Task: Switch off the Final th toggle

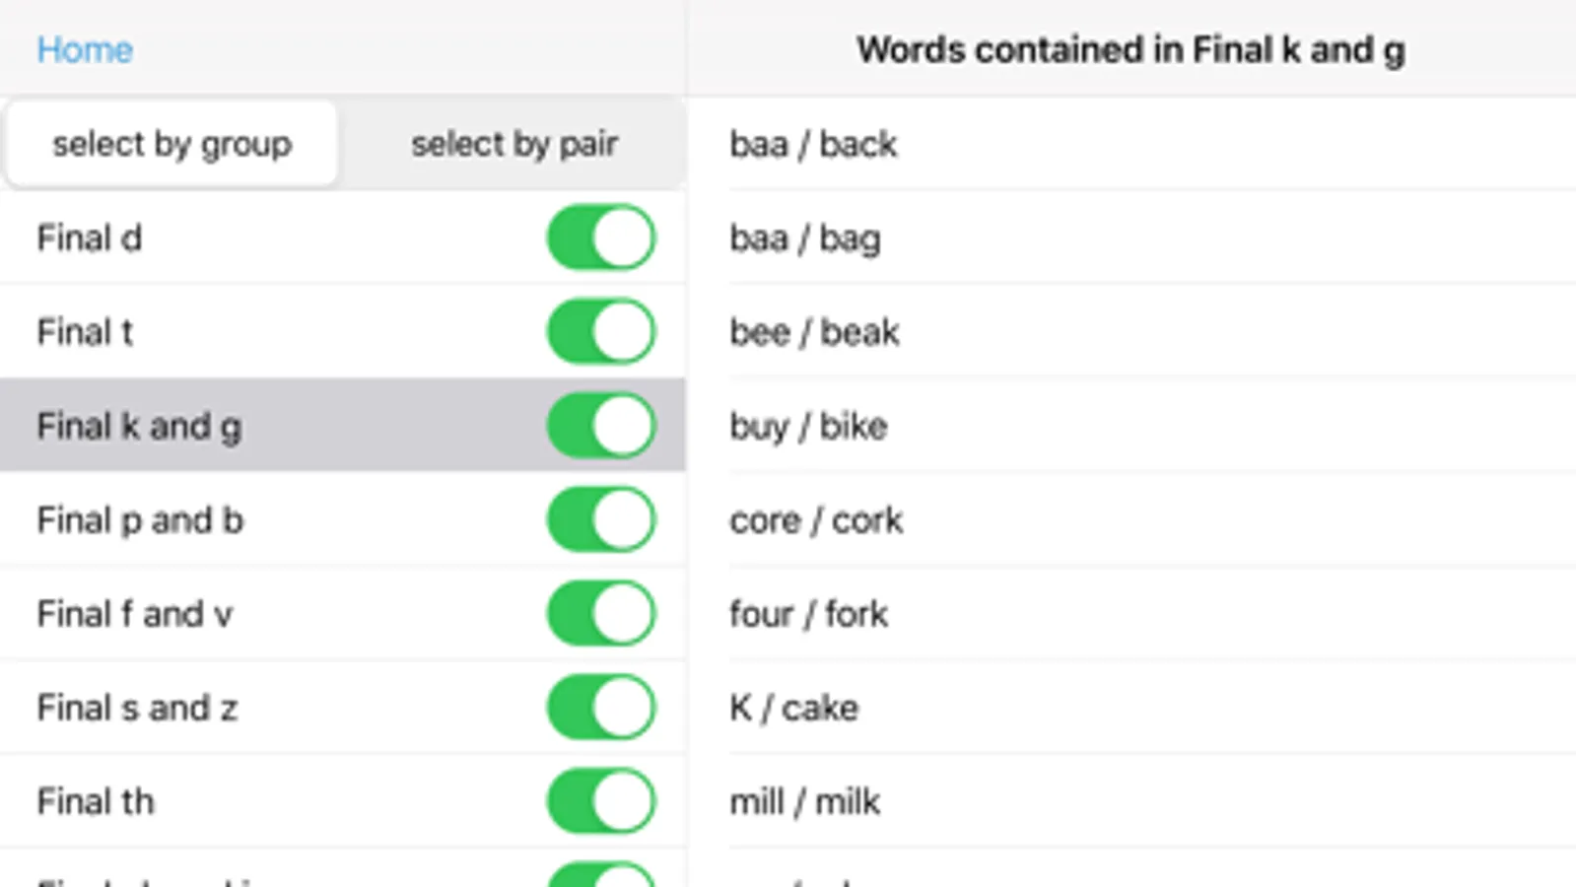Action: pyautogui.click(x=600, y=801)
